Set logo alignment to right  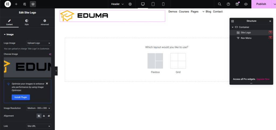click(49, 116)
